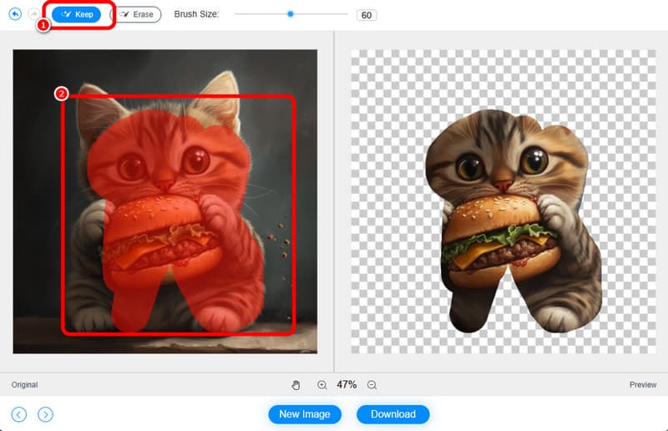Click the undo arrow icon
The height and width of the screenshot is (431, 668).
pos(15,14)
